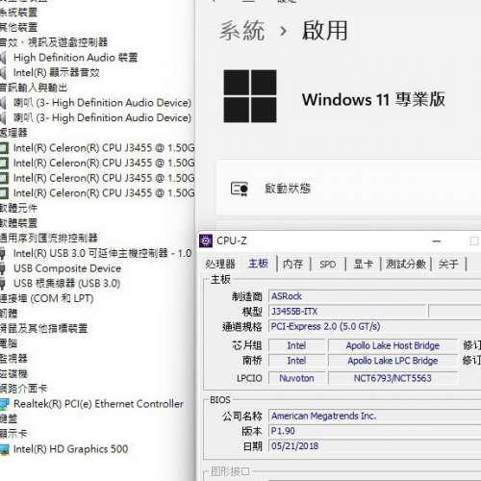The image size is (481, 481).
Task: Click the Windows 11 logo in Settings
Action: 250,96
